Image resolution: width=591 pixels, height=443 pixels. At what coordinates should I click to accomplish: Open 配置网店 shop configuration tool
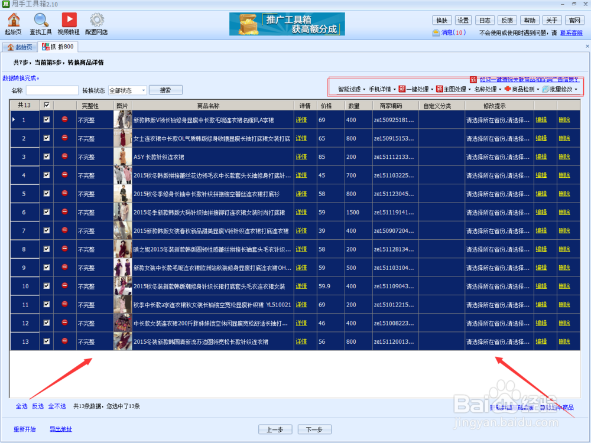97,22
